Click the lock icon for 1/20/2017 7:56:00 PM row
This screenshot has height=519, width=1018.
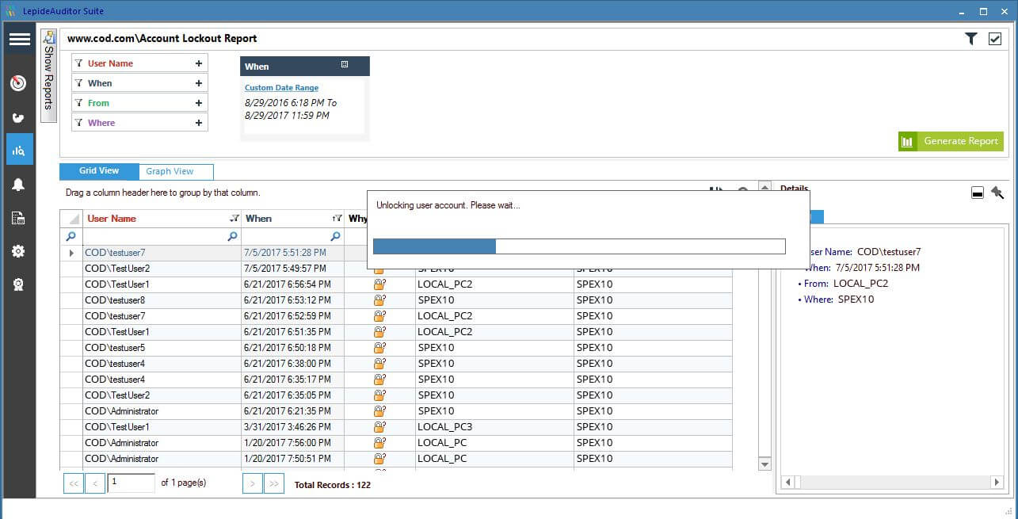(379, 443)
